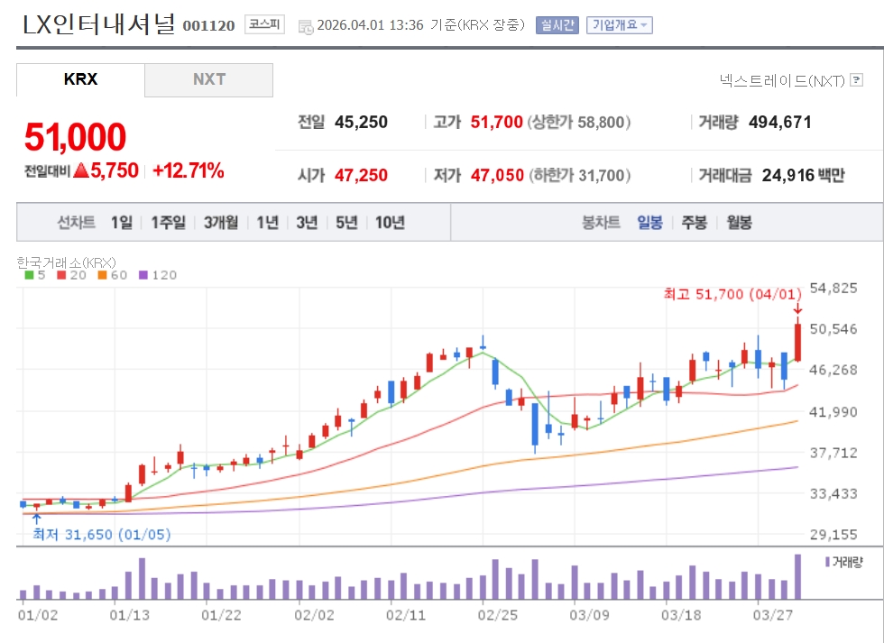The height and width of the screenshot is (643, 884).
Task: Click the 코스피 market badge
Action: (264, 24)
